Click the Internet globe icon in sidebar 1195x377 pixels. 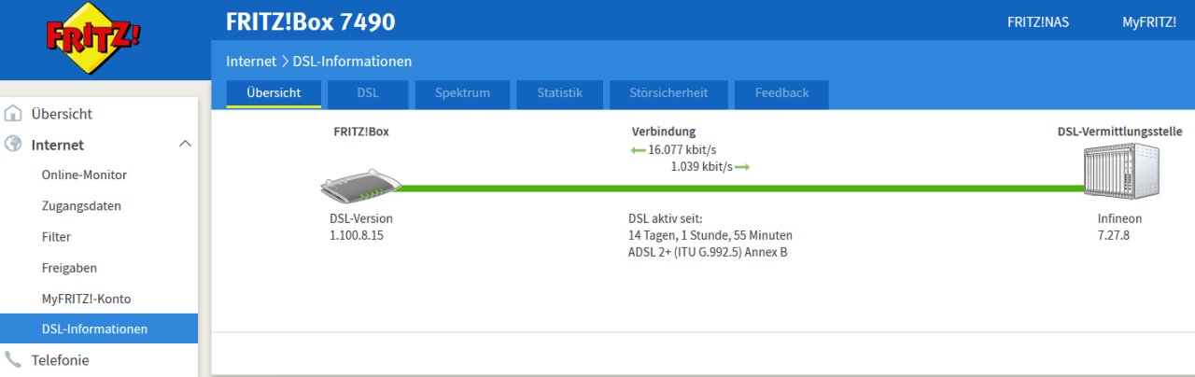(13, 145)
